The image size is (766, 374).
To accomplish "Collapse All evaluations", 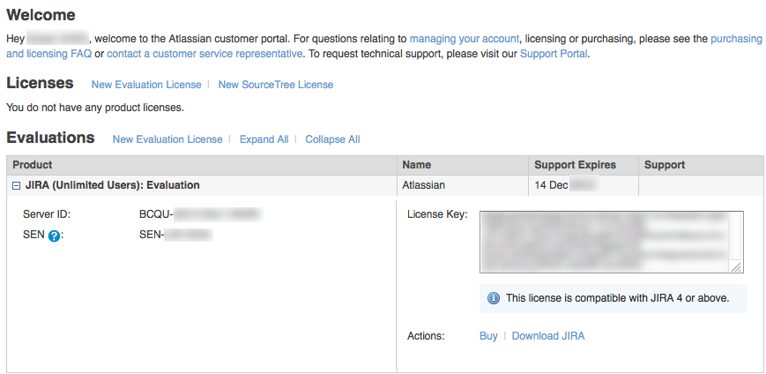I will point(332,139).
